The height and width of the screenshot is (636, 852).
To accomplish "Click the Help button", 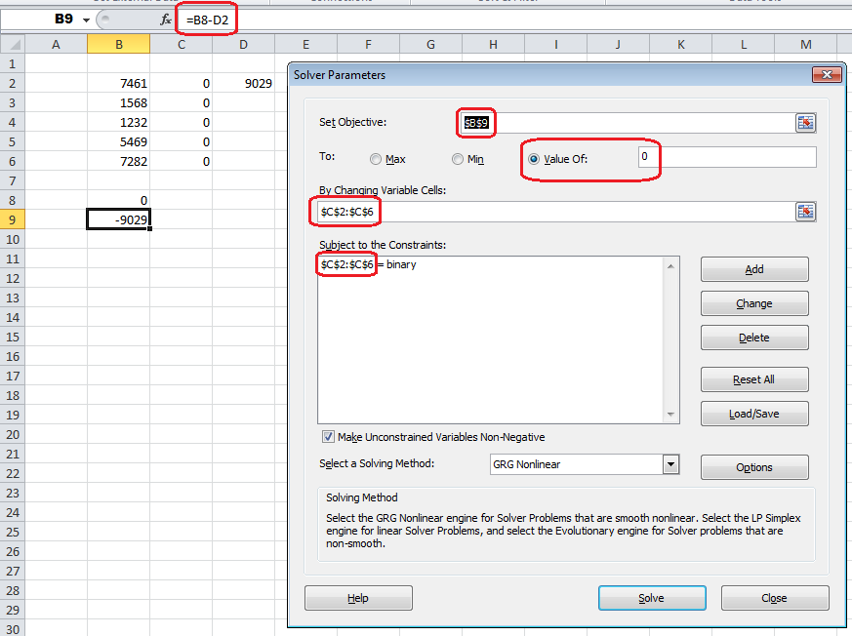I will click(x=358, y=598).
